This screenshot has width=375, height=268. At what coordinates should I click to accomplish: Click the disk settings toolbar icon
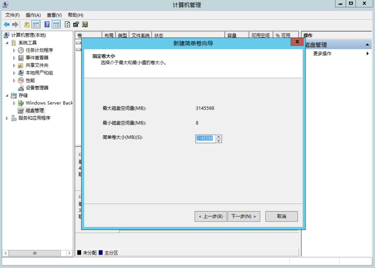click(x=85, y=24)
